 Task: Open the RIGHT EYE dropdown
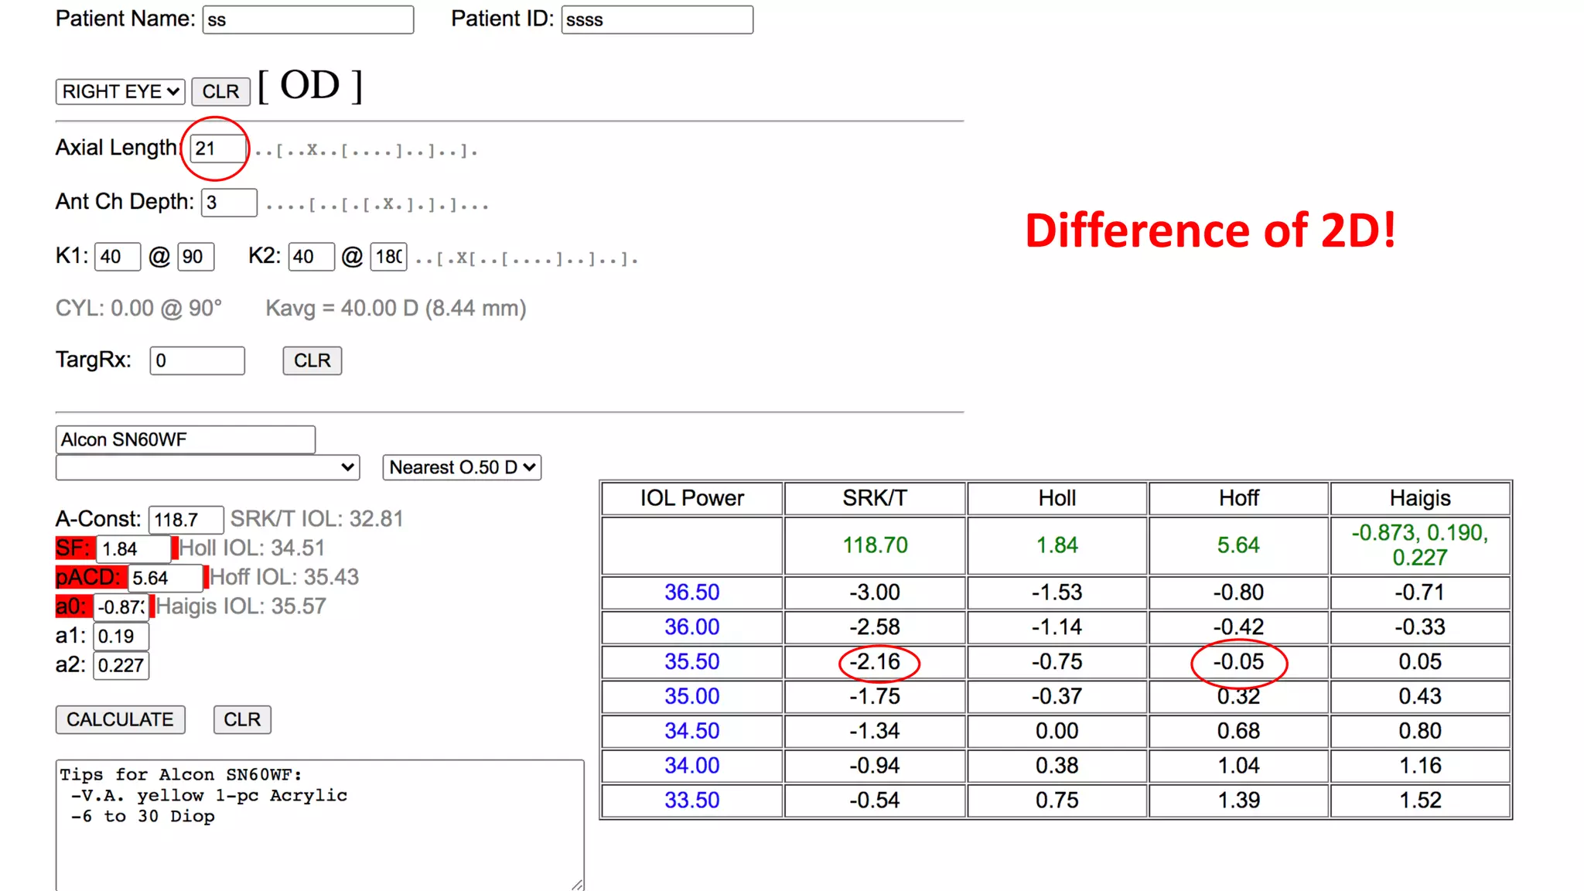[120, 91]
